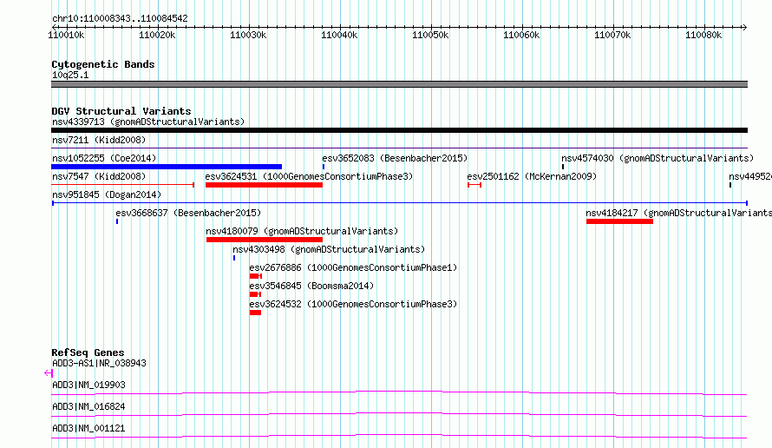
Task: Click the chr10:110008343..110084542 coordinates text
Action: (120, 19)
